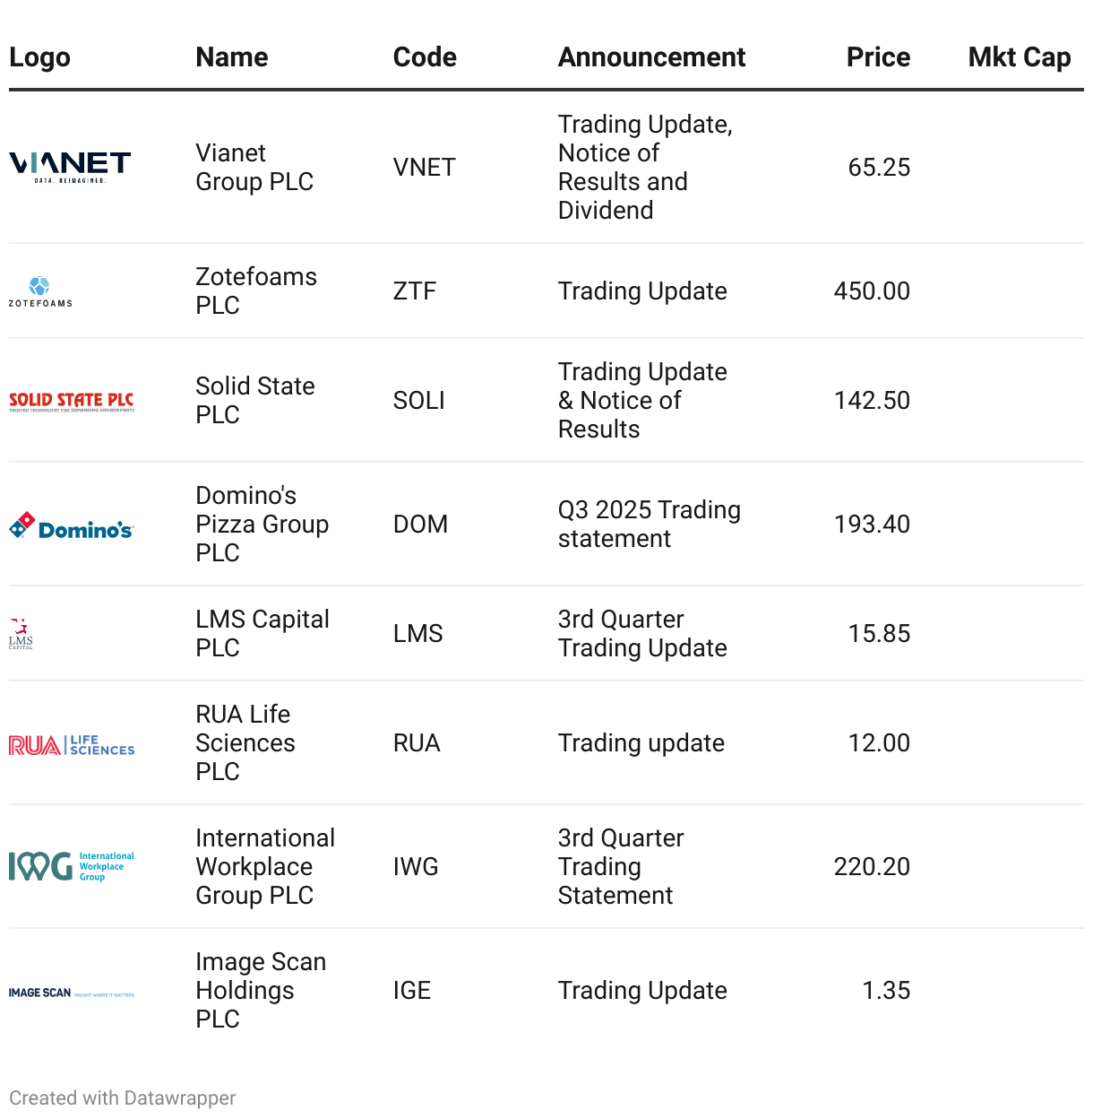
Task: Click Zotefoams PLC company name
Action: [x=256, y=291]
